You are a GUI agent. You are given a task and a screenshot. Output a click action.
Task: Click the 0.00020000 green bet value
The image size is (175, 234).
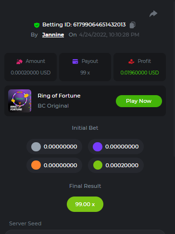pos(122,165)
